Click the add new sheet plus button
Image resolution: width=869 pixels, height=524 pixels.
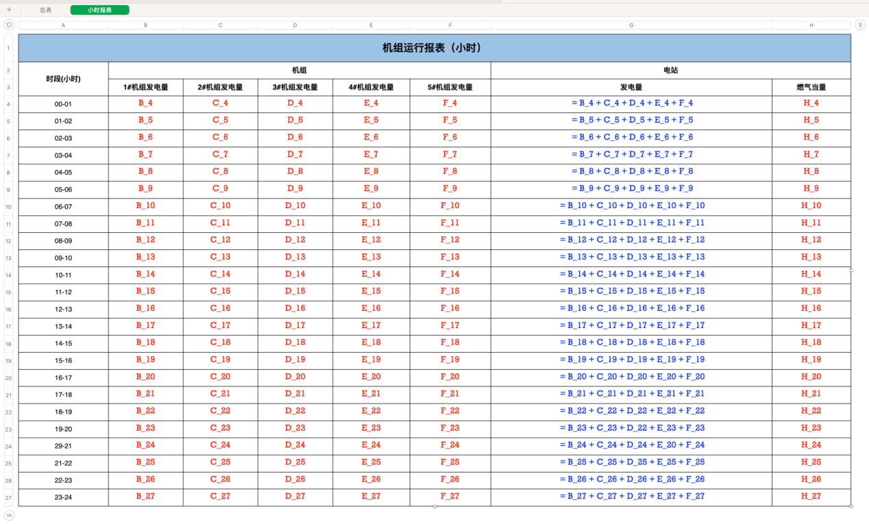pos(9,10)
